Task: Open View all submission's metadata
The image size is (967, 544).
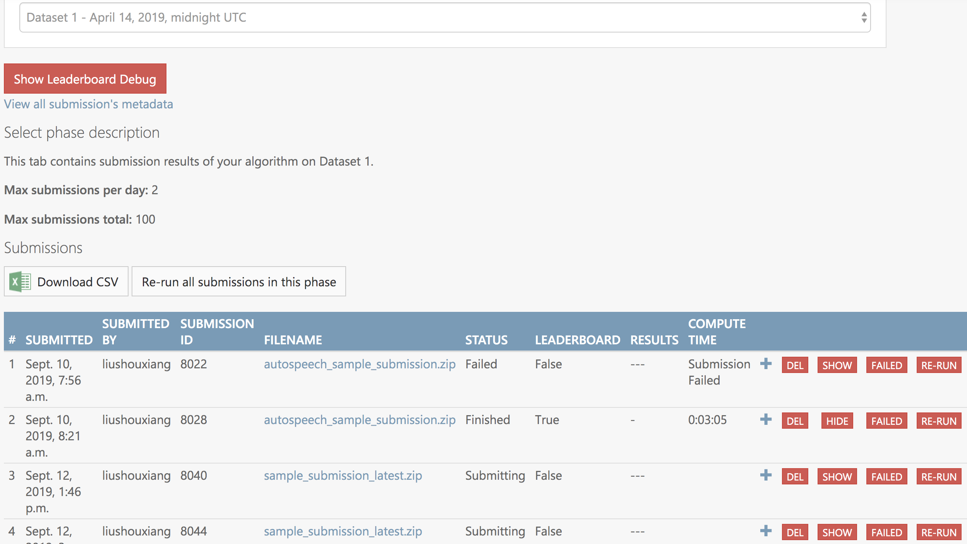Action: point(88,104)
